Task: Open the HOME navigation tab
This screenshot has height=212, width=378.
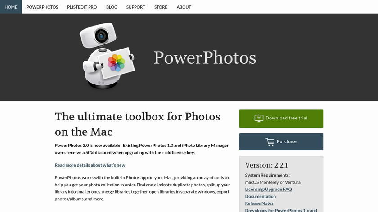Action: click(x=11, y=7)
